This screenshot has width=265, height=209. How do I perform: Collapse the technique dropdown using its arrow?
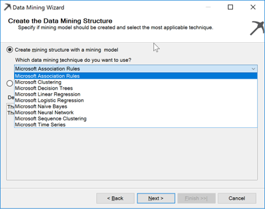point(253,69)
